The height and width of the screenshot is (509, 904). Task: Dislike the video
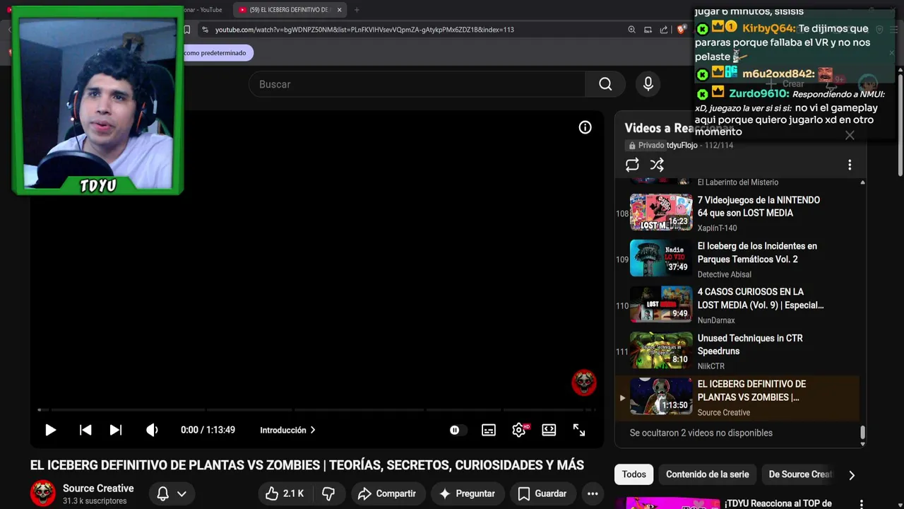pos(328,493)
